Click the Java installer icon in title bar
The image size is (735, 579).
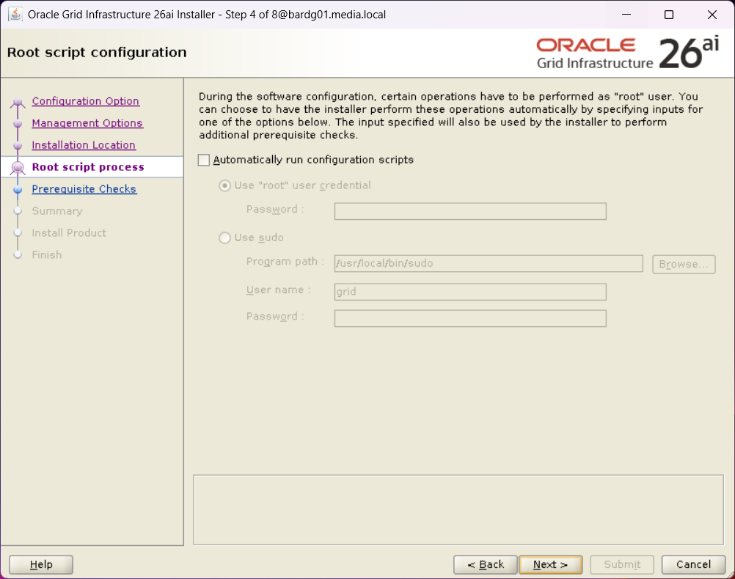[15, 14]
